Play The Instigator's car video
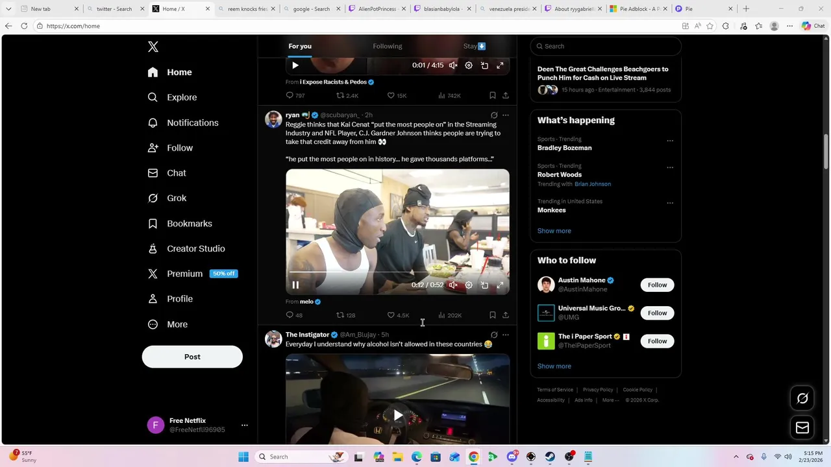The height and width of the screenshot is (467, 831). coord(398,415)
